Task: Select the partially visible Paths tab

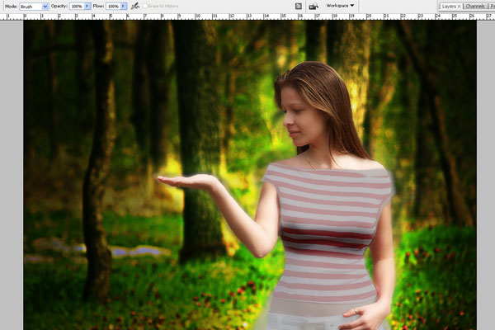Action: point(492,6)
